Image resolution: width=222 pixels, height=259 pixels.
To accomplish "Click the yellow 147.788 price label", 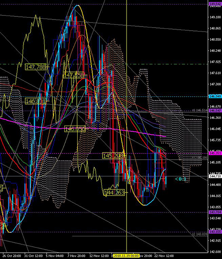I will (x=36, y=67).
